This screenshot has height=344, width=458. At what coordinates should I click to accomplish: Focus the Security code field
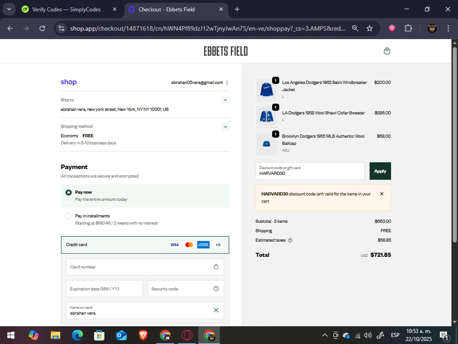[186, 289]
